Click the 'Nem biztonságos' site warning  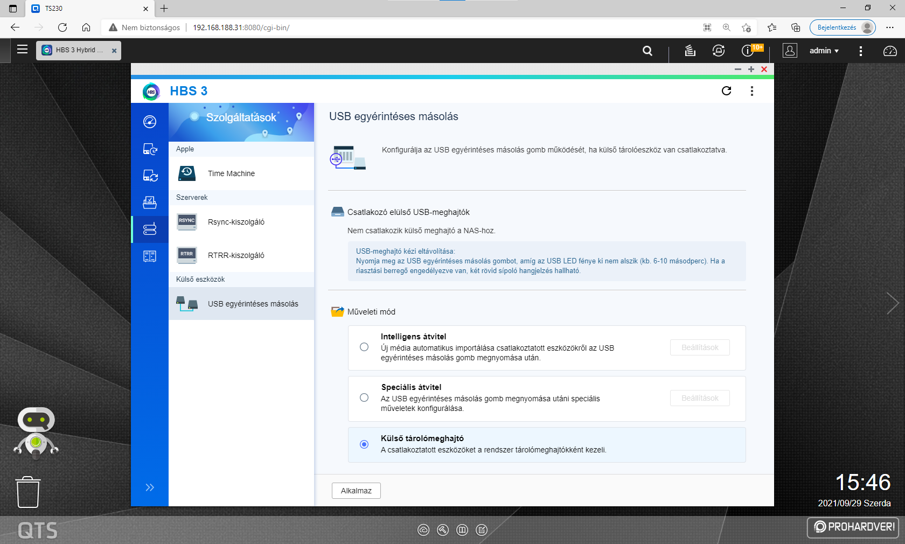144,27
